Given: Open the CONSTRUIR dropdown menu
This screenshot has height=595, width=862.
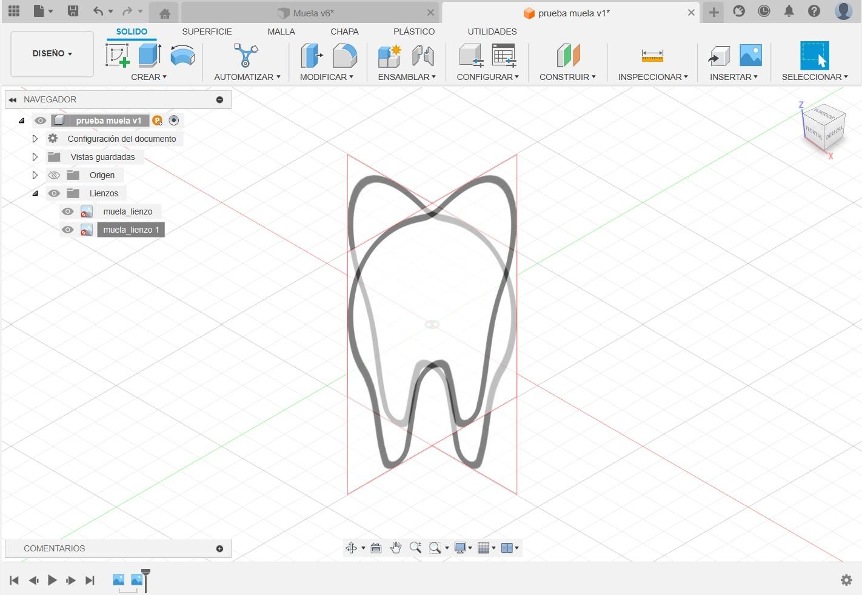Looking at the screenshot, I should coord(567,77).
